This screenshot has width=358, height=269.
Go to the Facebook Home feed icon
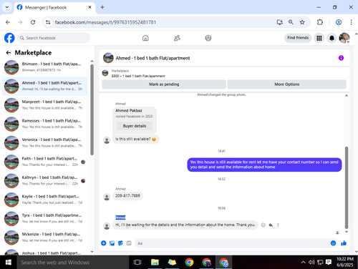click(x=145, y=38)
